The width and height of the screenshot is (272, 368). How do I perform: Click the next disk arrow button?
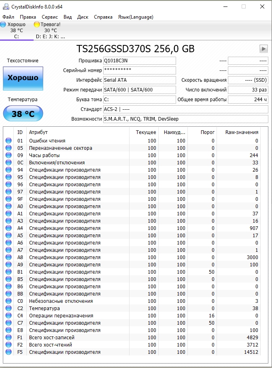263,49
